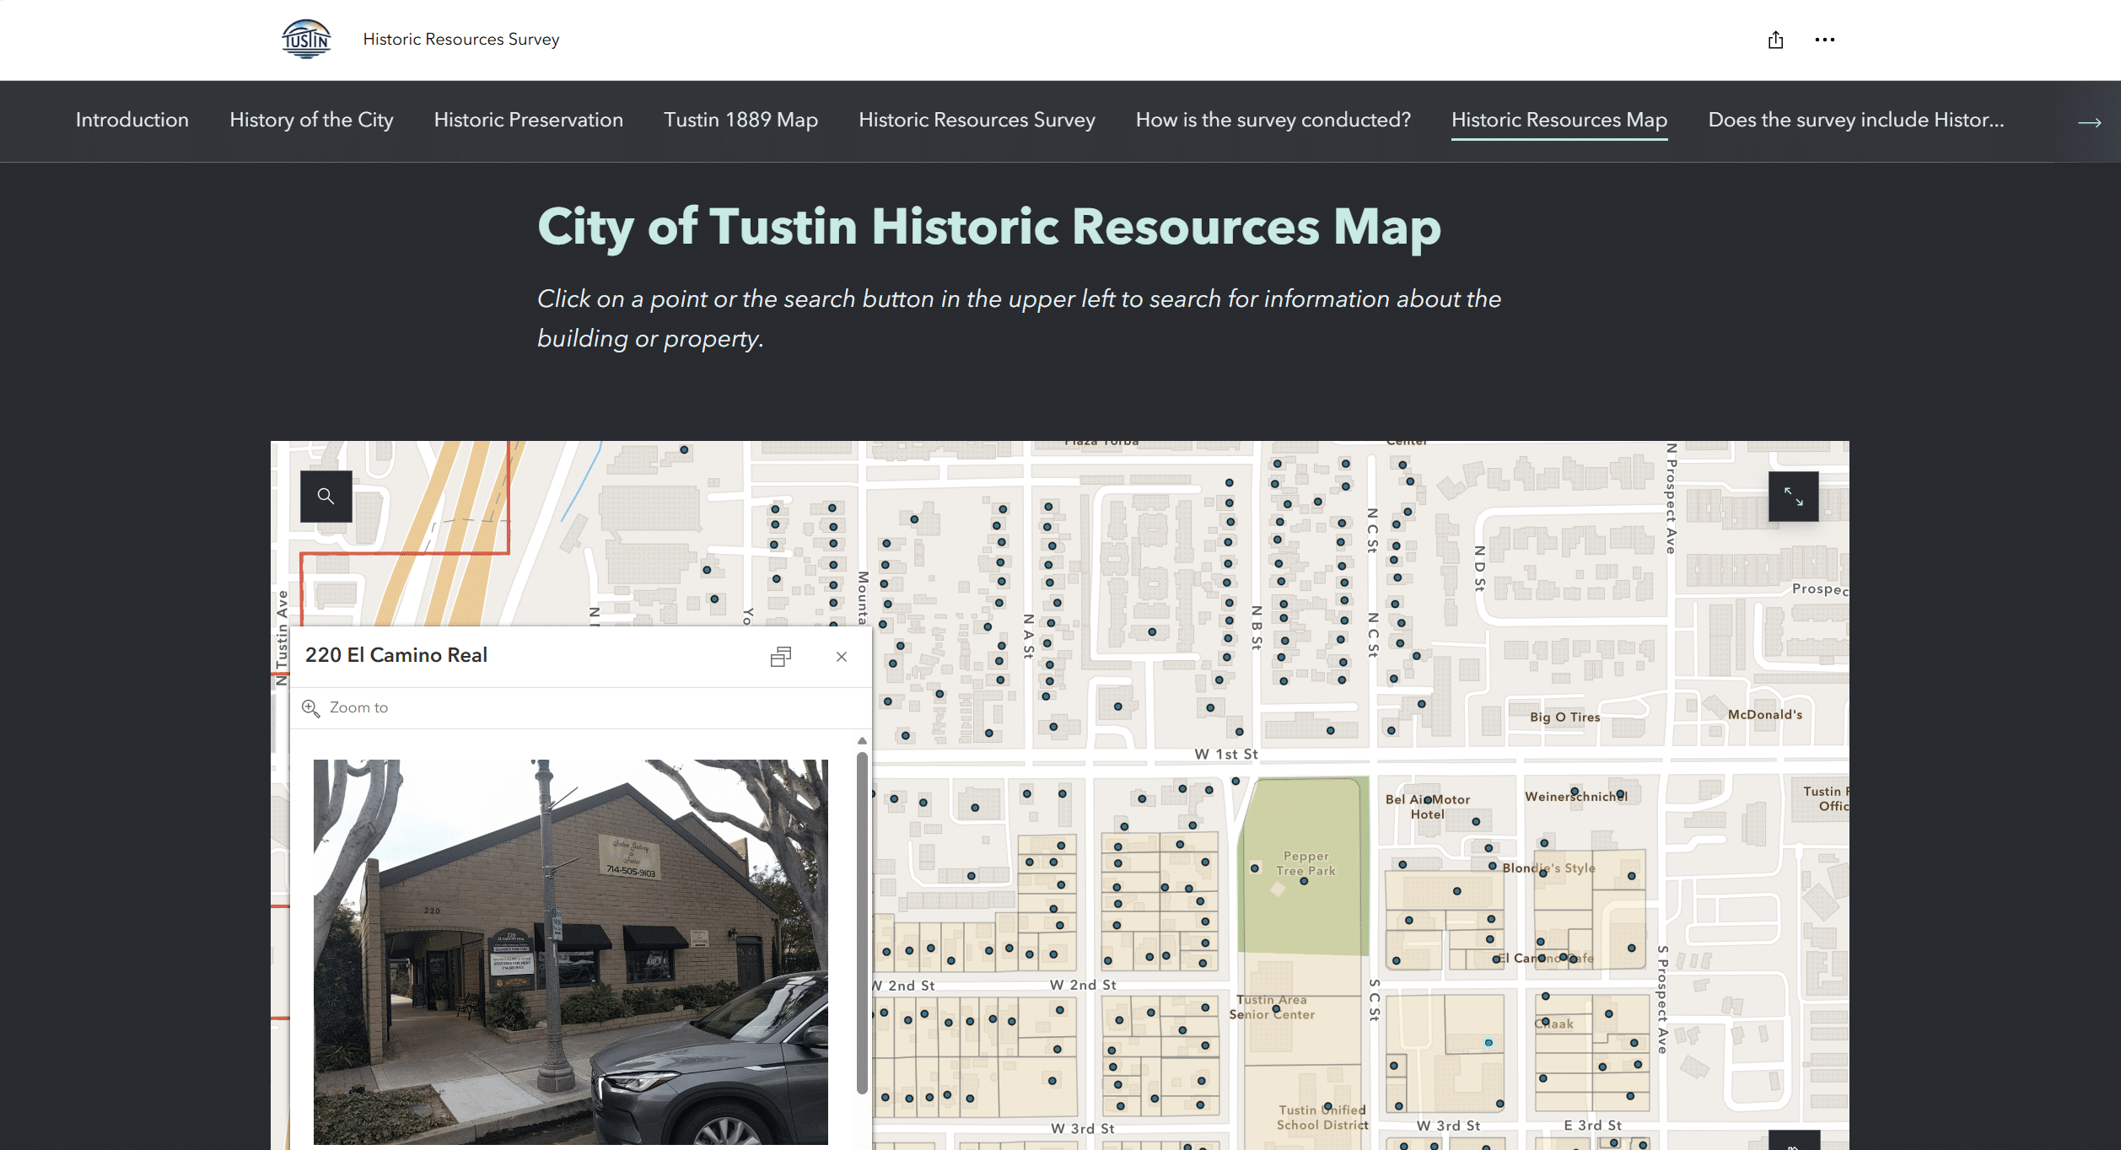Click the Historic Resources Survey header title
This screenshot has height=1150, width=2121.
tap(460, 39)
